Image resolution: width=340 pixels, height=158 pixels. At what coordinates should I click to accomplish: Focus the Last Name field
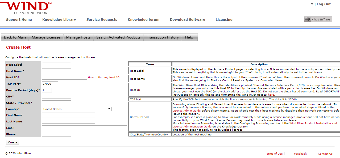click(68, 121)
